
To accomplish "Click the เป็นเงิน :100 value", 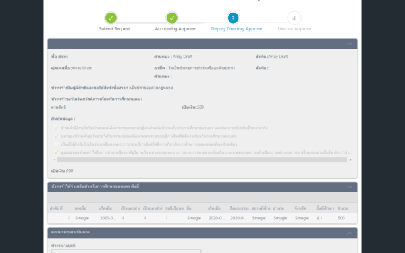I will click(x=63, y=171).
